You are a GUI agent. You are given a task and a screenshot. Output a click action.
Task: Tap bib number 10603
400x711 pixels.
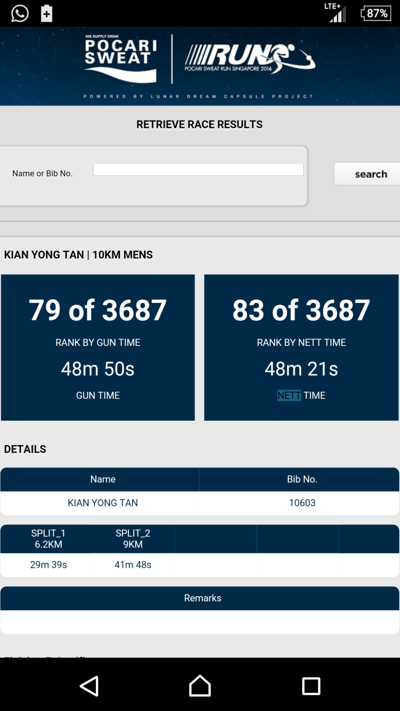pos(302,503)
